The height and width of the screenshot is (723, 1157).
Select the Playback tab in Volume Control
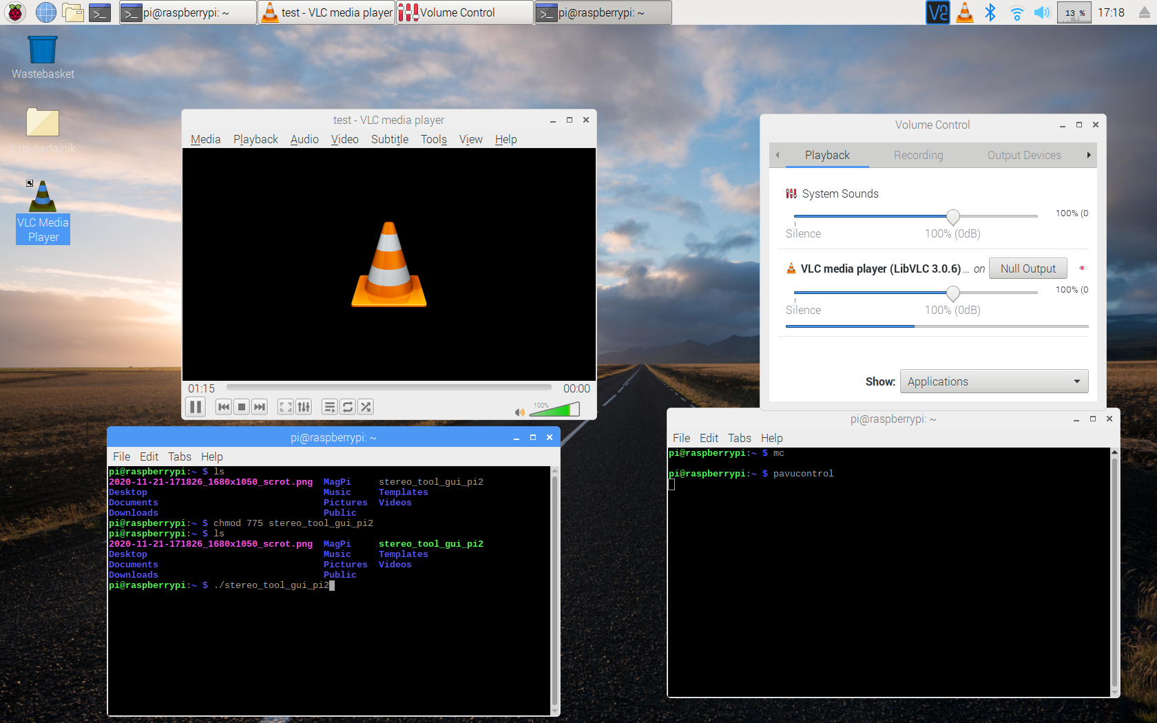(x=827, y=155)
